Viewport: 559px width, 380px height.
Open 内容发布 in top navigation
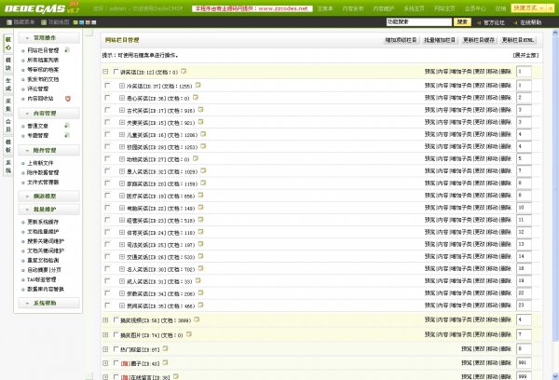(353, 8)
